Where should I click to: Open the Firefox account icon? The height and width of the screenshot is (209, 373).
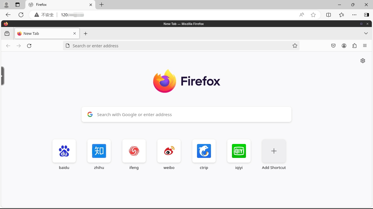point(344,46)
